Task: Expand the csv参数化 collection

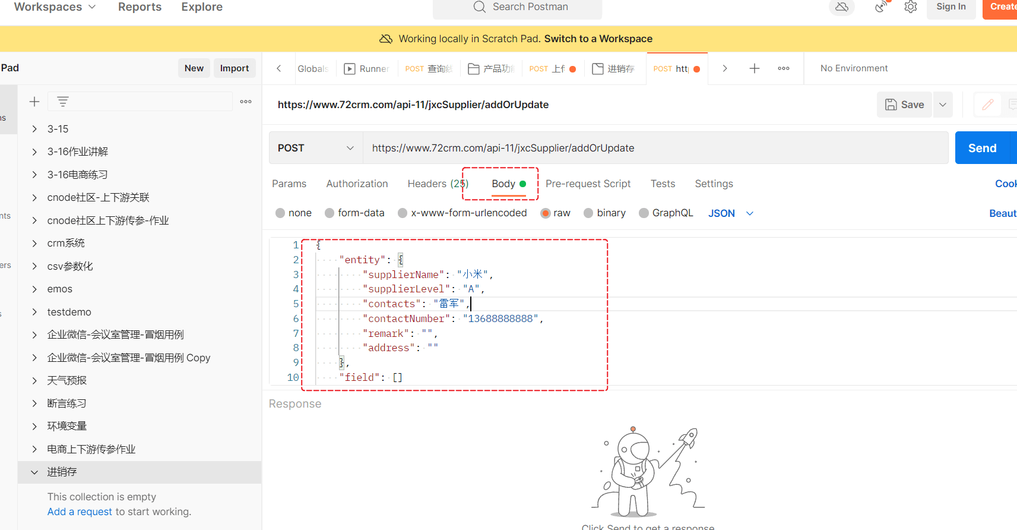Action: [x=34, y=266]
